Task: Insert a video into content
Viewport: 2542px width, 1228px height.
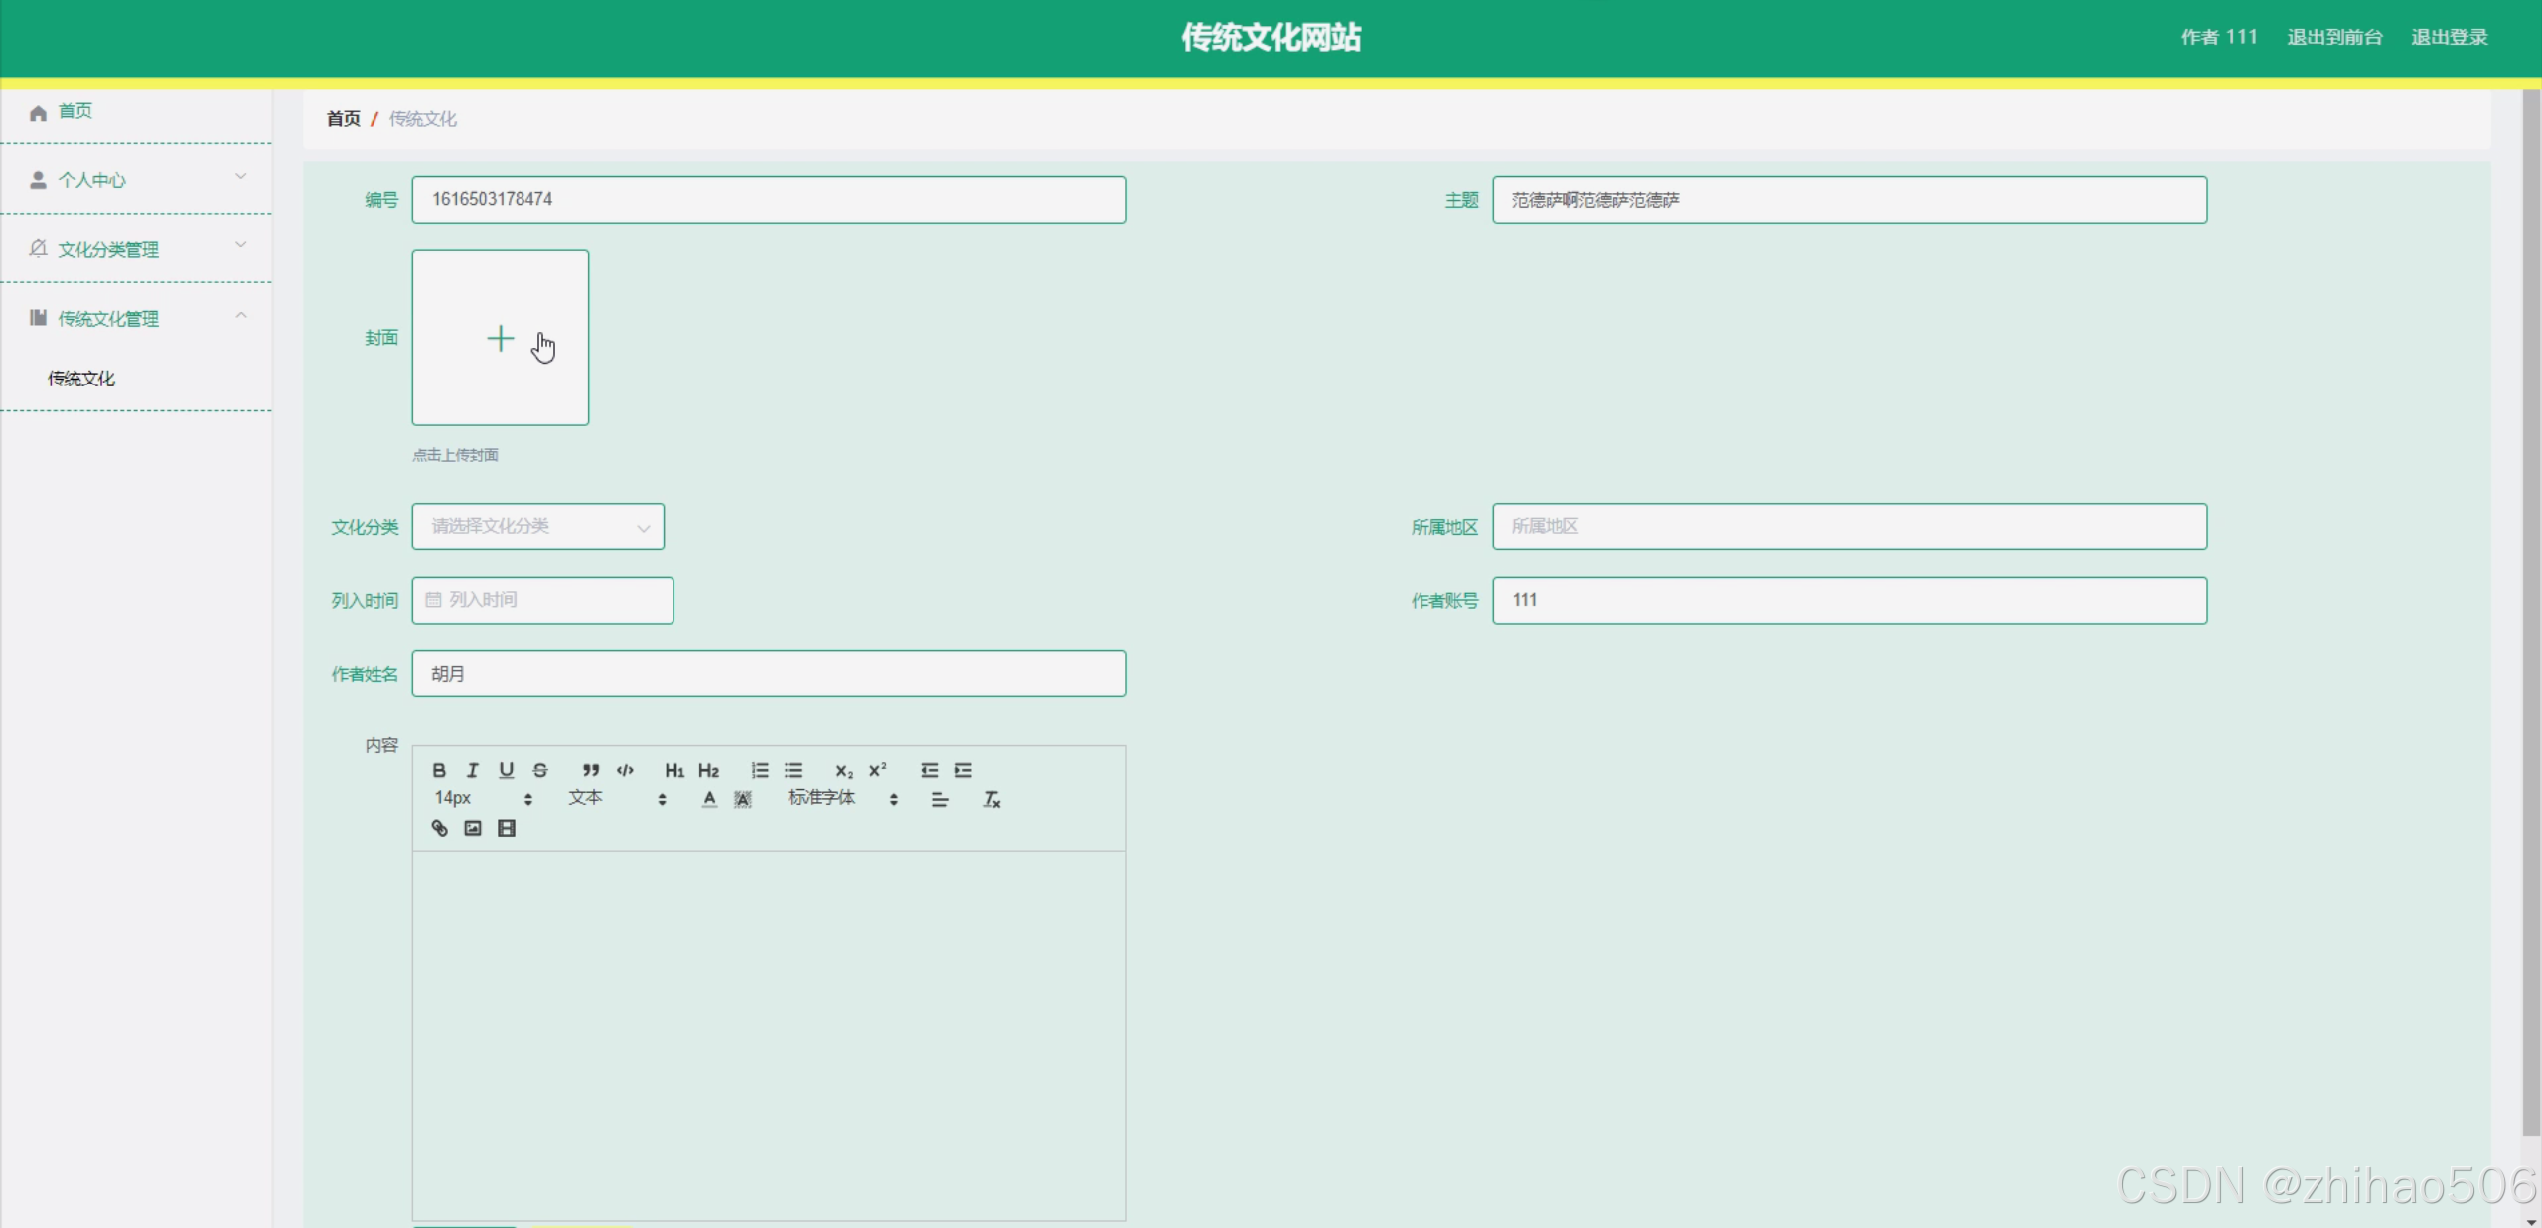Action: (x=507, y=828)
